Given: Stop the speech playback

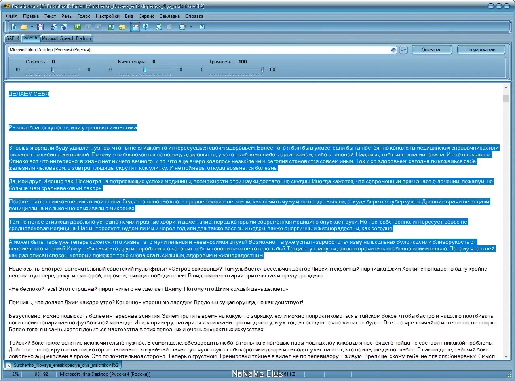Looking at the screenshot, I should (x=99, y=27).
